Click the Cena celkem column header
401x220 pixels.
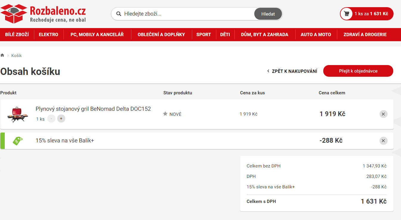pos(332,93)
